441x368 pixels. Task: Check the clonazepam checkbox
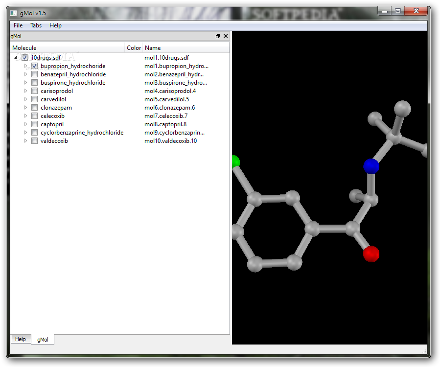click(x=34, y=107)
